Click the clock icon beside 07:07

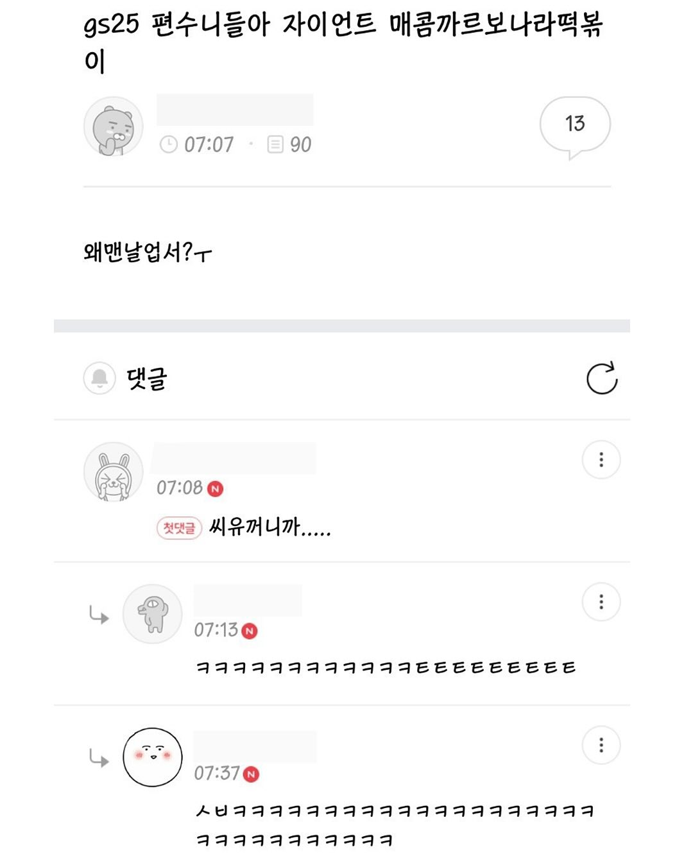tap(168, 144)
